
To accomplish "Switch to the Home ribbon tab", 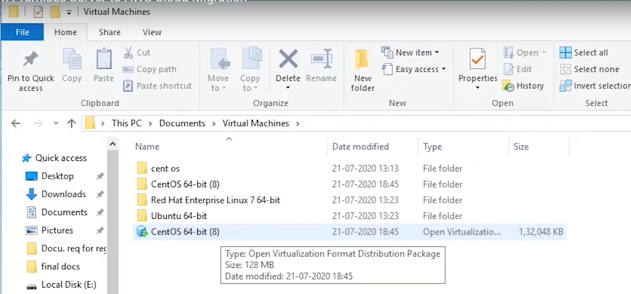I will [66, 32].
